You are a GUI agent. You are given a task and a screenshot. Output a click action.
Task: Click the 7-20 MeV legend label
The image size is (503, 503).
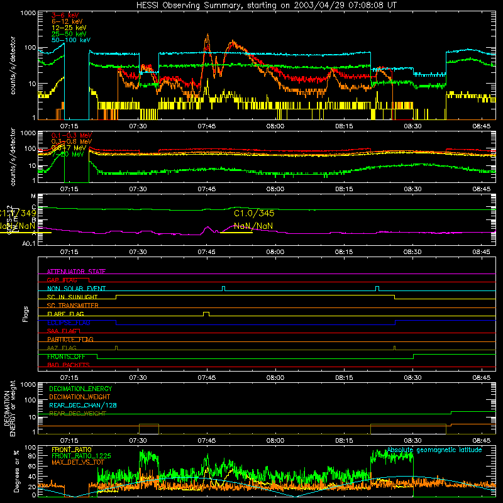click(68, 154)
